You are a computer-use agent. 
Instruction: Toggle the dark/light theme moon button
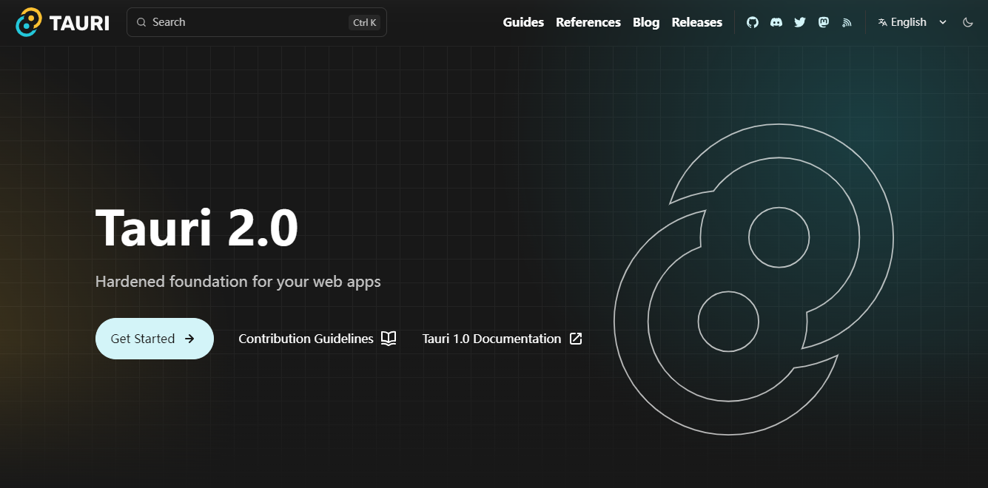(967, 22)
